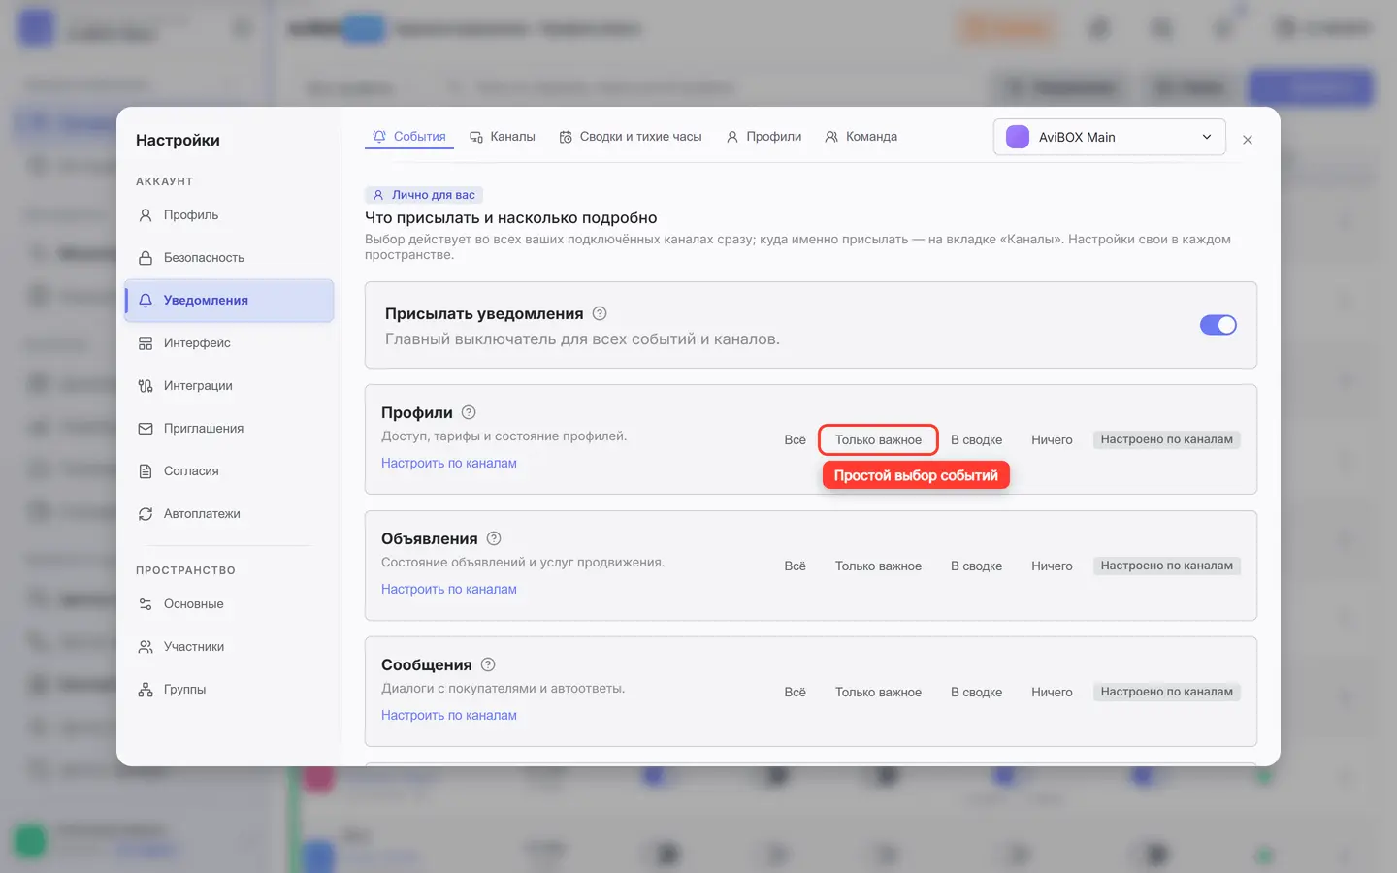Screen dimensions: 1397x873
Task: Open Настроить по каналам link under Сообщения
Action: [449, 716]
